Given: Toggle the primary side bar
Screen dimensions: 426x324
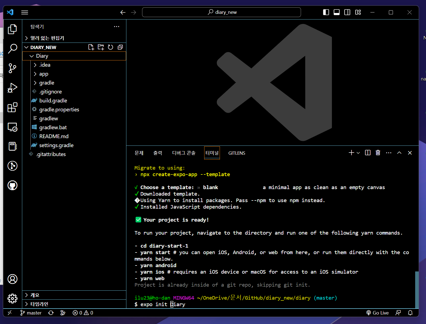Looking at the screenshot, I should (326, 12).
